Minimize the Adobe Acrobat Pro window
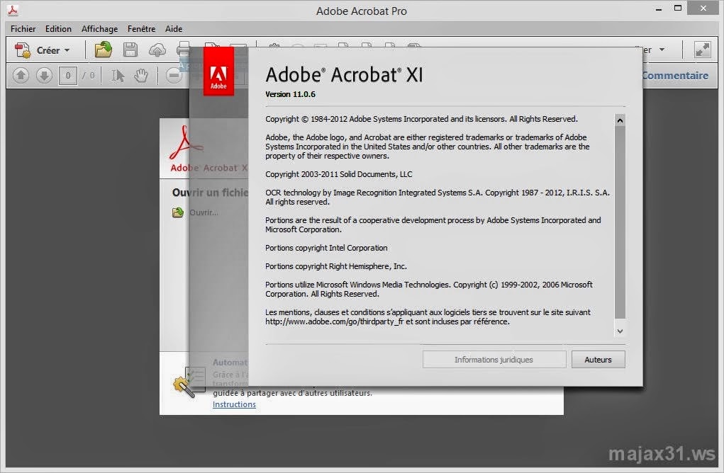The width and height of the screenshot is (724, 473). coord(659,8)
